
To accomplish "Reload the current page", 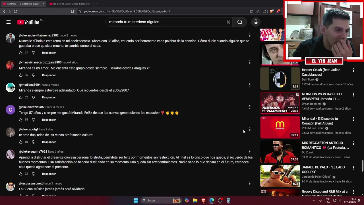I will click(15, 11).
